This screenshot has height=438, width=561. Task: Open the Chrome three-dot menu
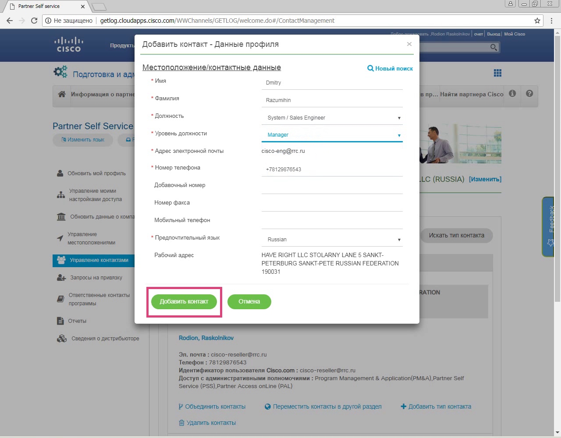[x=552, y=21]
